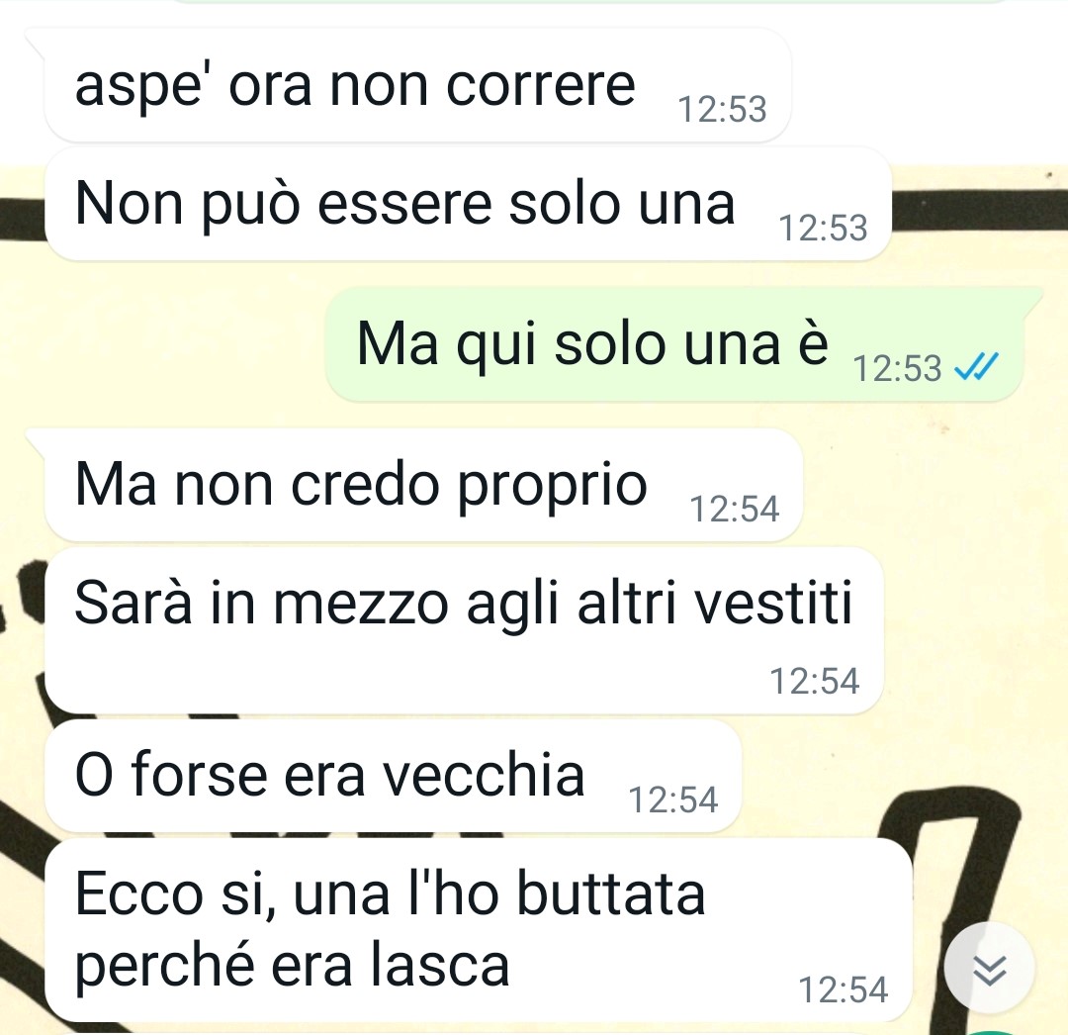Tap the scroll-to-bottom double chevron button
Screen dimensions: 1068x1035
point(989,968)
